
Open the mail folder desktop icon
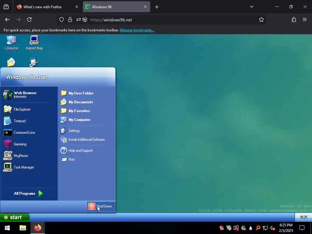click(11, 62)
